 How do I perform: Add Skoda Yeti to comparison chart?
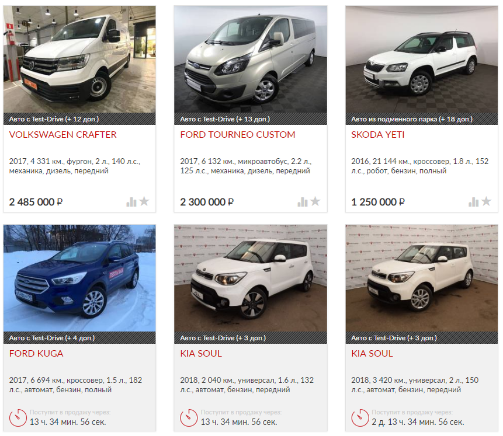click(x=473, y=202)
